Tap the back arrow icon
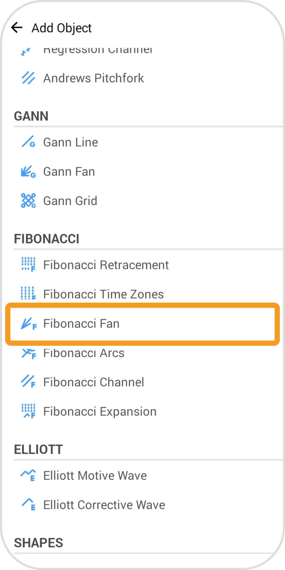 17,28
